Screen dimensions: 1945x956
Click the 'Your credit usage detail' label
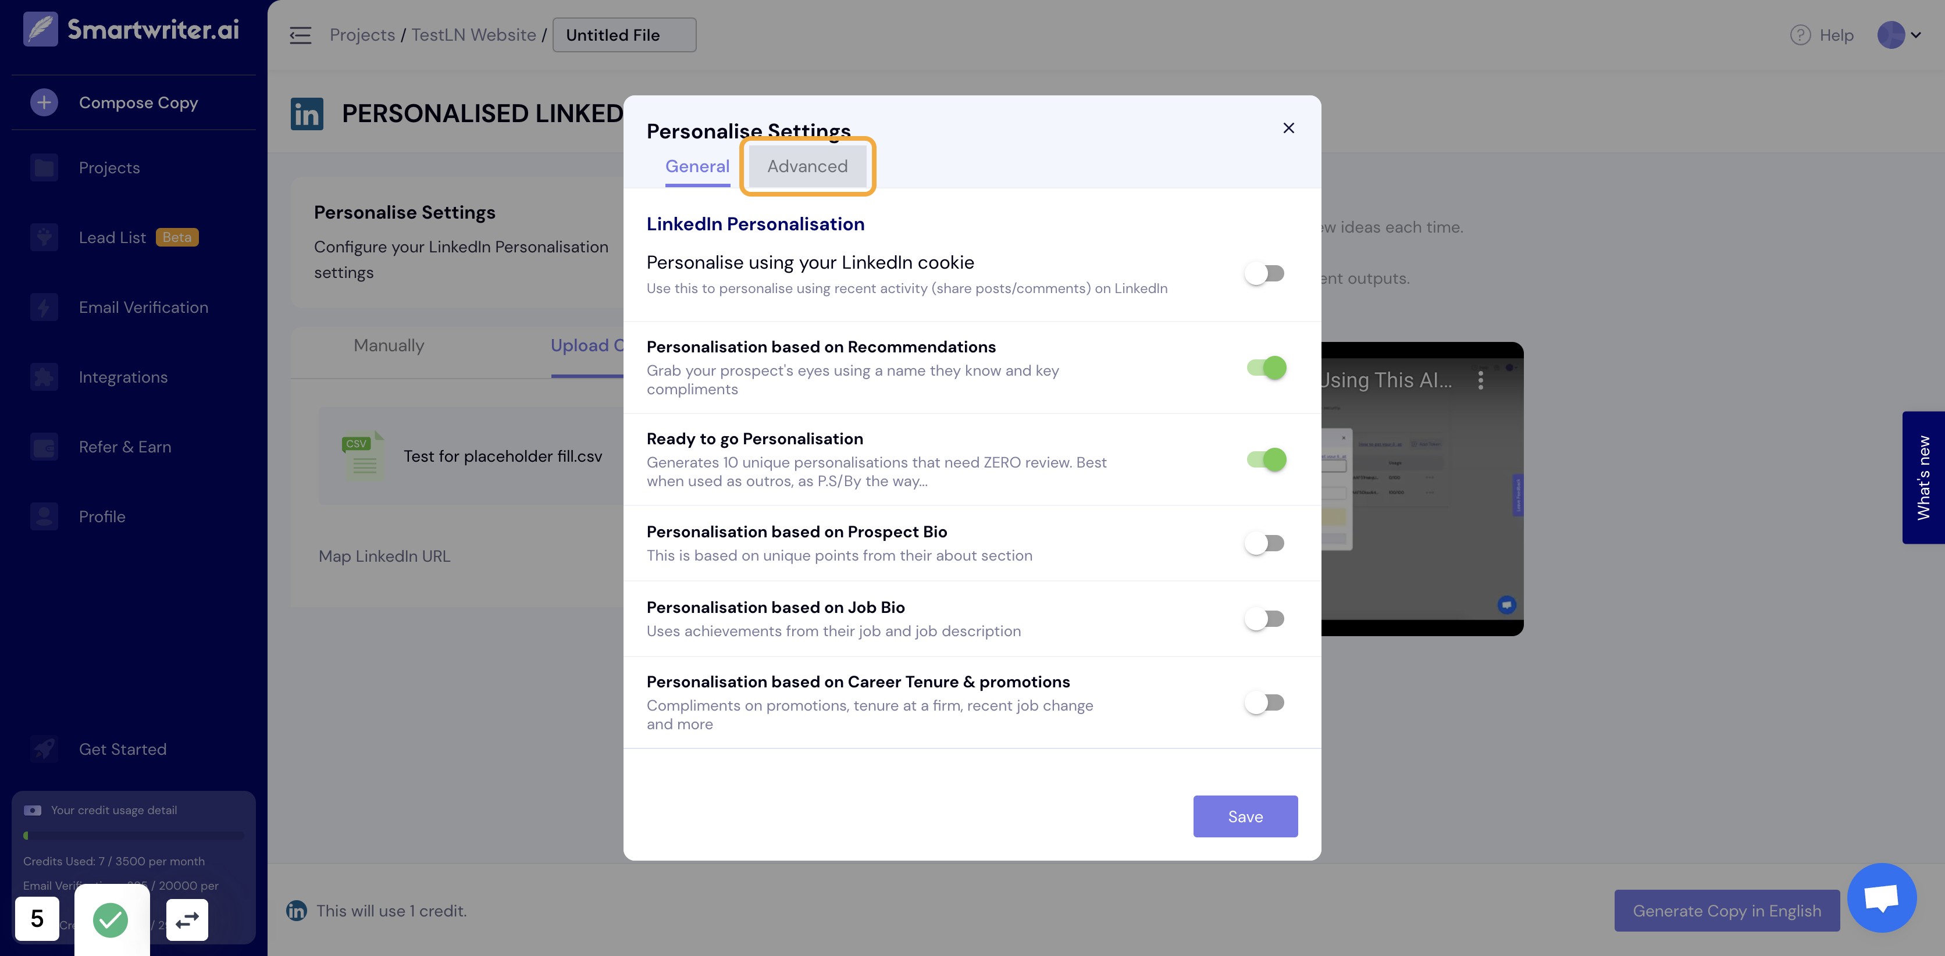click(x=114, y=810)
